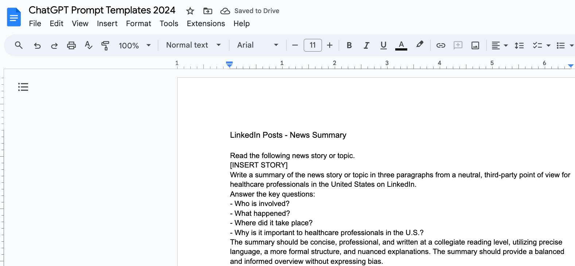Open the Tools menu
This screenshot has width=575, height=266.
pos(169,24)
